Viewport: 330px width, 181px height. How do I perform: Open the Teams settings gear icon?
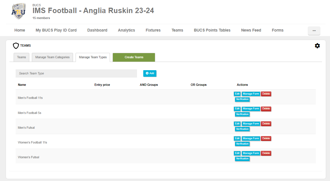[x=317, y=46]
